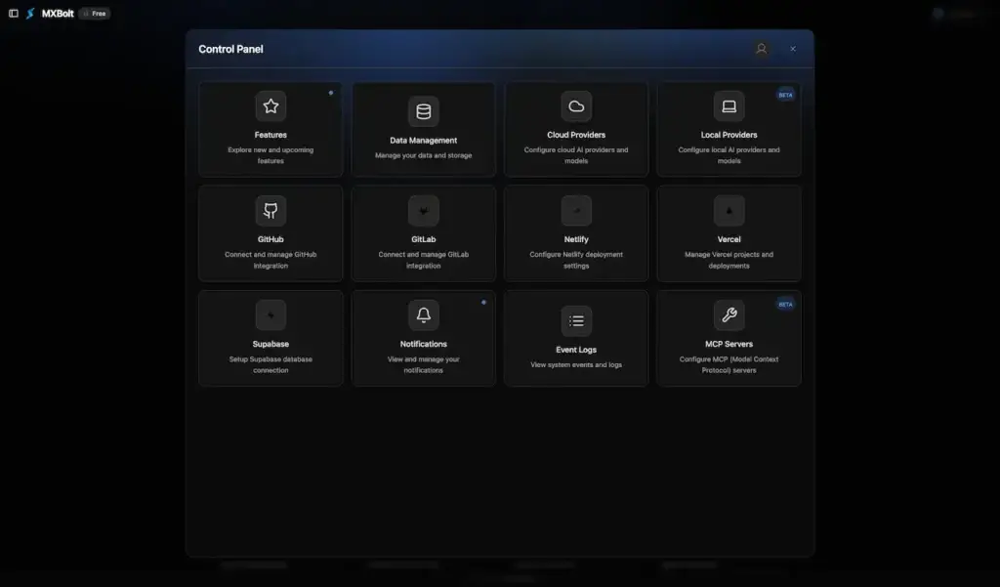Click 'Configure Netlify deployment settings' text
1000x587 pixels.
pyautogui.click(x=576, y=261)
